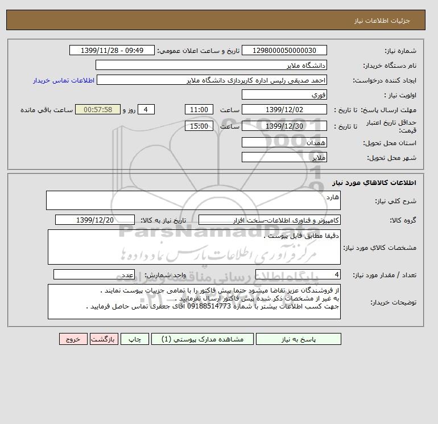Click the deadline time field 11:00
The image size is (438, 424).
coord(199,110)
